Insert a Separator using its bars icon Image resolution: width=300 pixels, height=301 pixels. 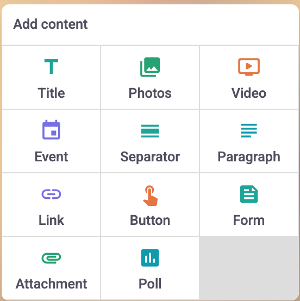(150, 131)
